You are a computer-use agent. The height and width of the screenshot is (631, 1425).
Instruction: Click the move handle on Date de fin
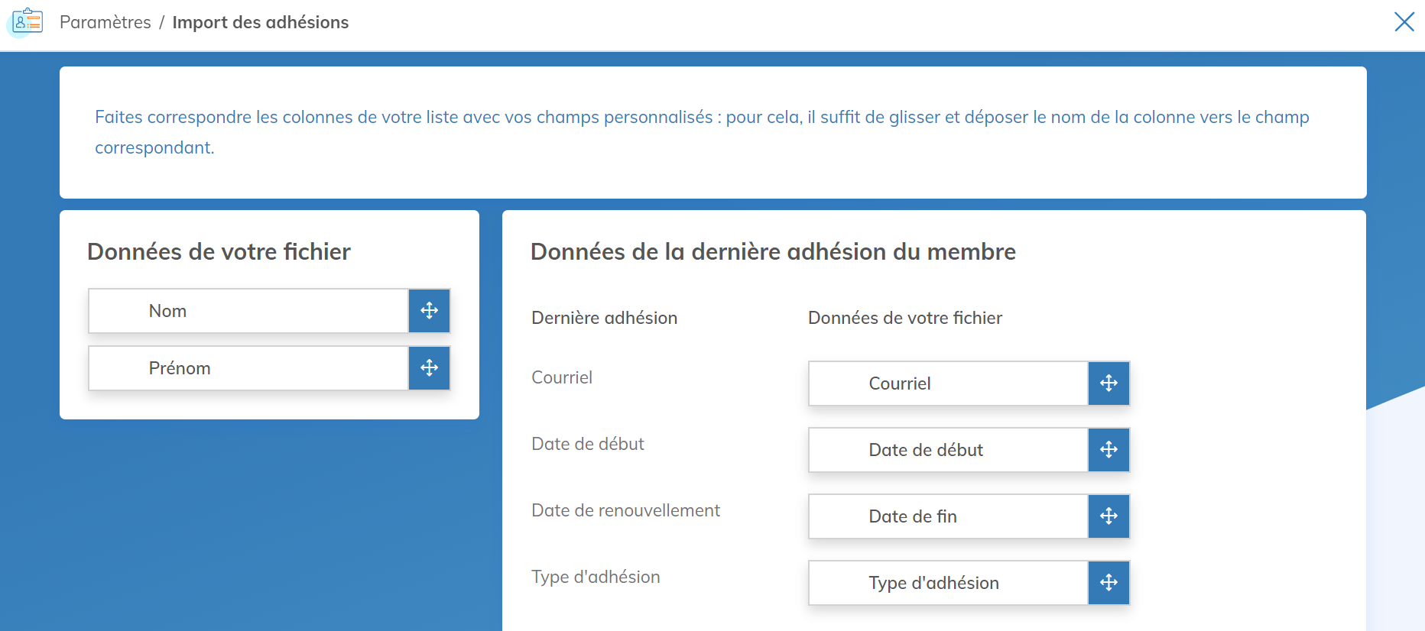(x=1109, y=516)
